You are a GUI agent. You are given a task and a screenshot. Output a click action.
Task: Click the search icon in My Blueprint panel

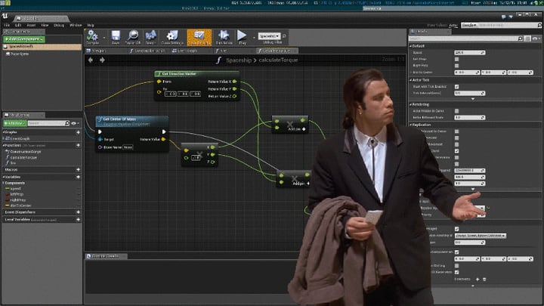pyautogui.click(x=67, y=123)
